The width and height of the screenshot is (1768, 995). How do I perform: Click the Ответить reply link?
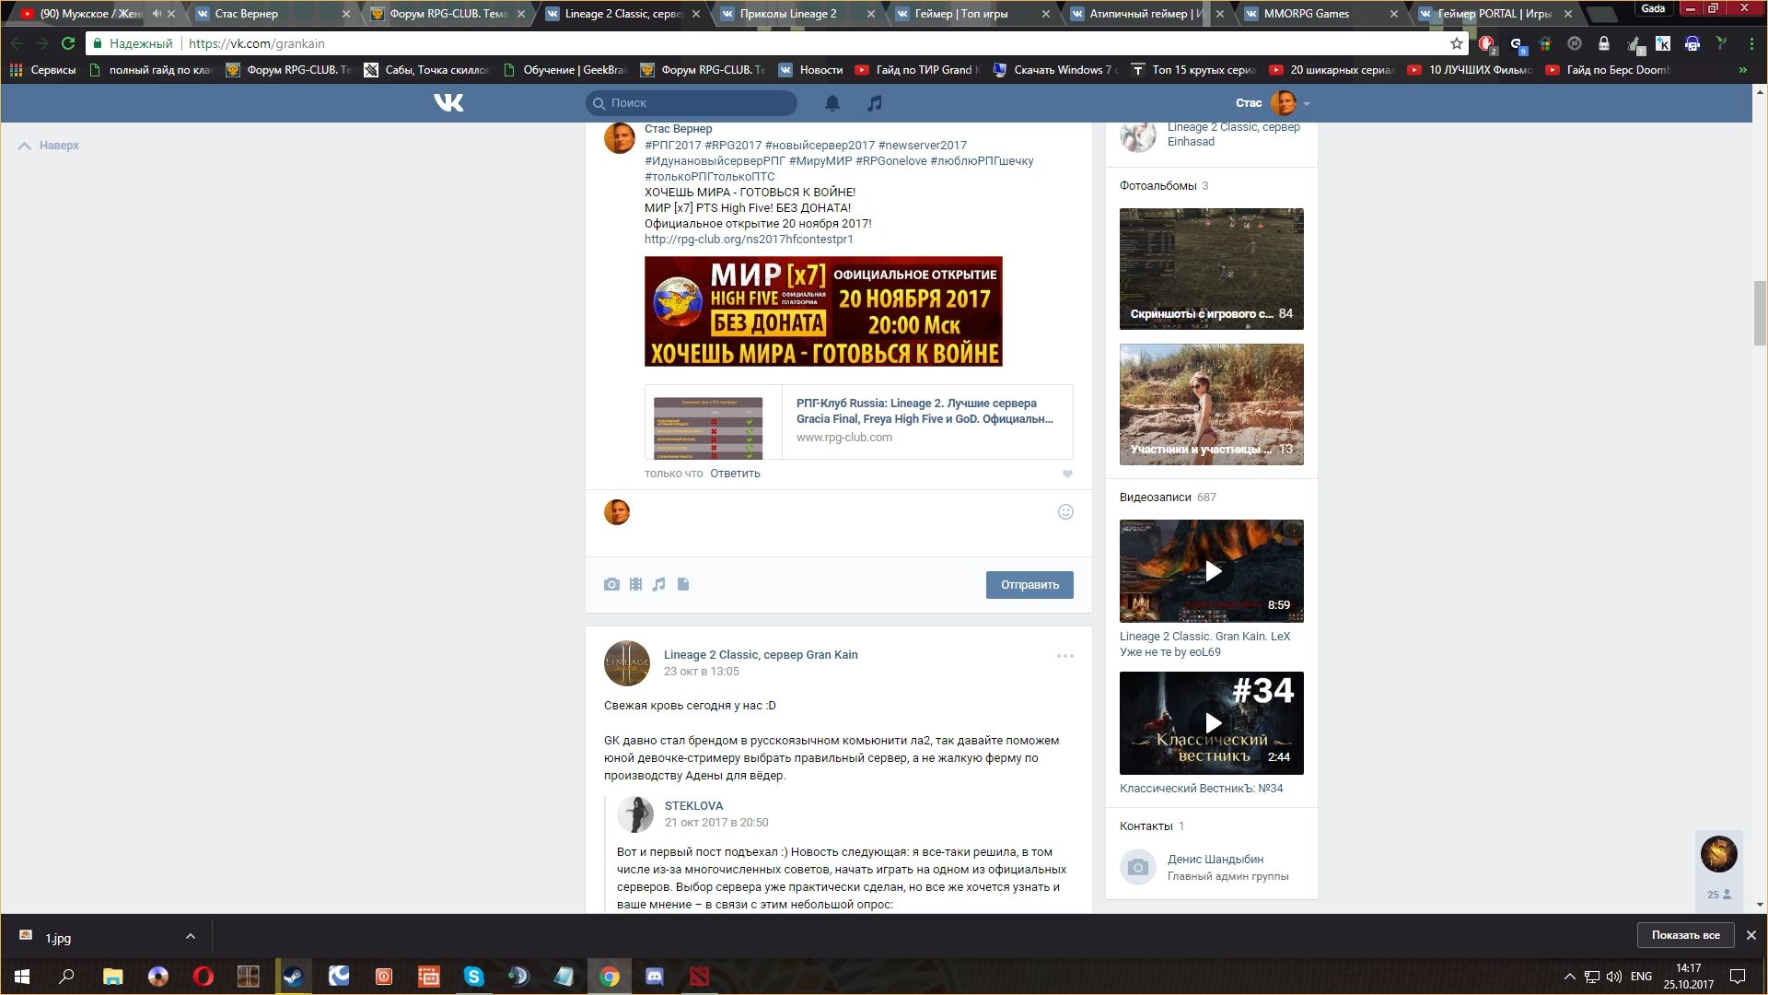click(x=735, y=474)
